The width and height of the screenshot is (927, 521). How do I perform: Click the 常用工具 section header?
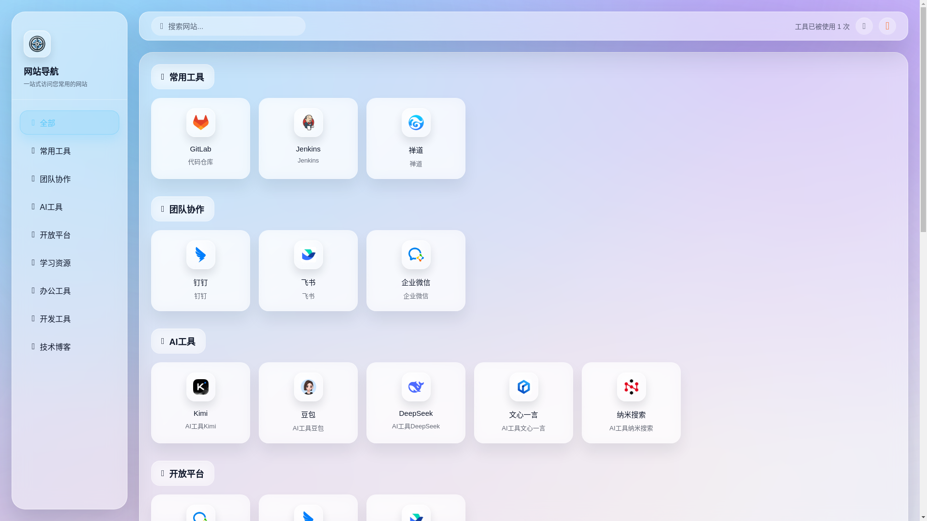pyautogui.click(x=183, y=77)
